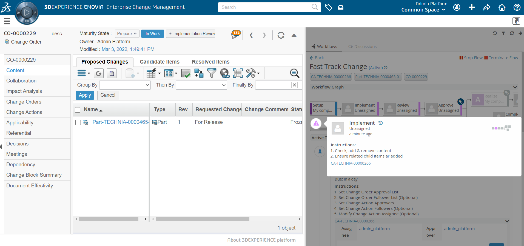Switch to the Candidate Items tab

pyautogui.click(x=160, y=62)
